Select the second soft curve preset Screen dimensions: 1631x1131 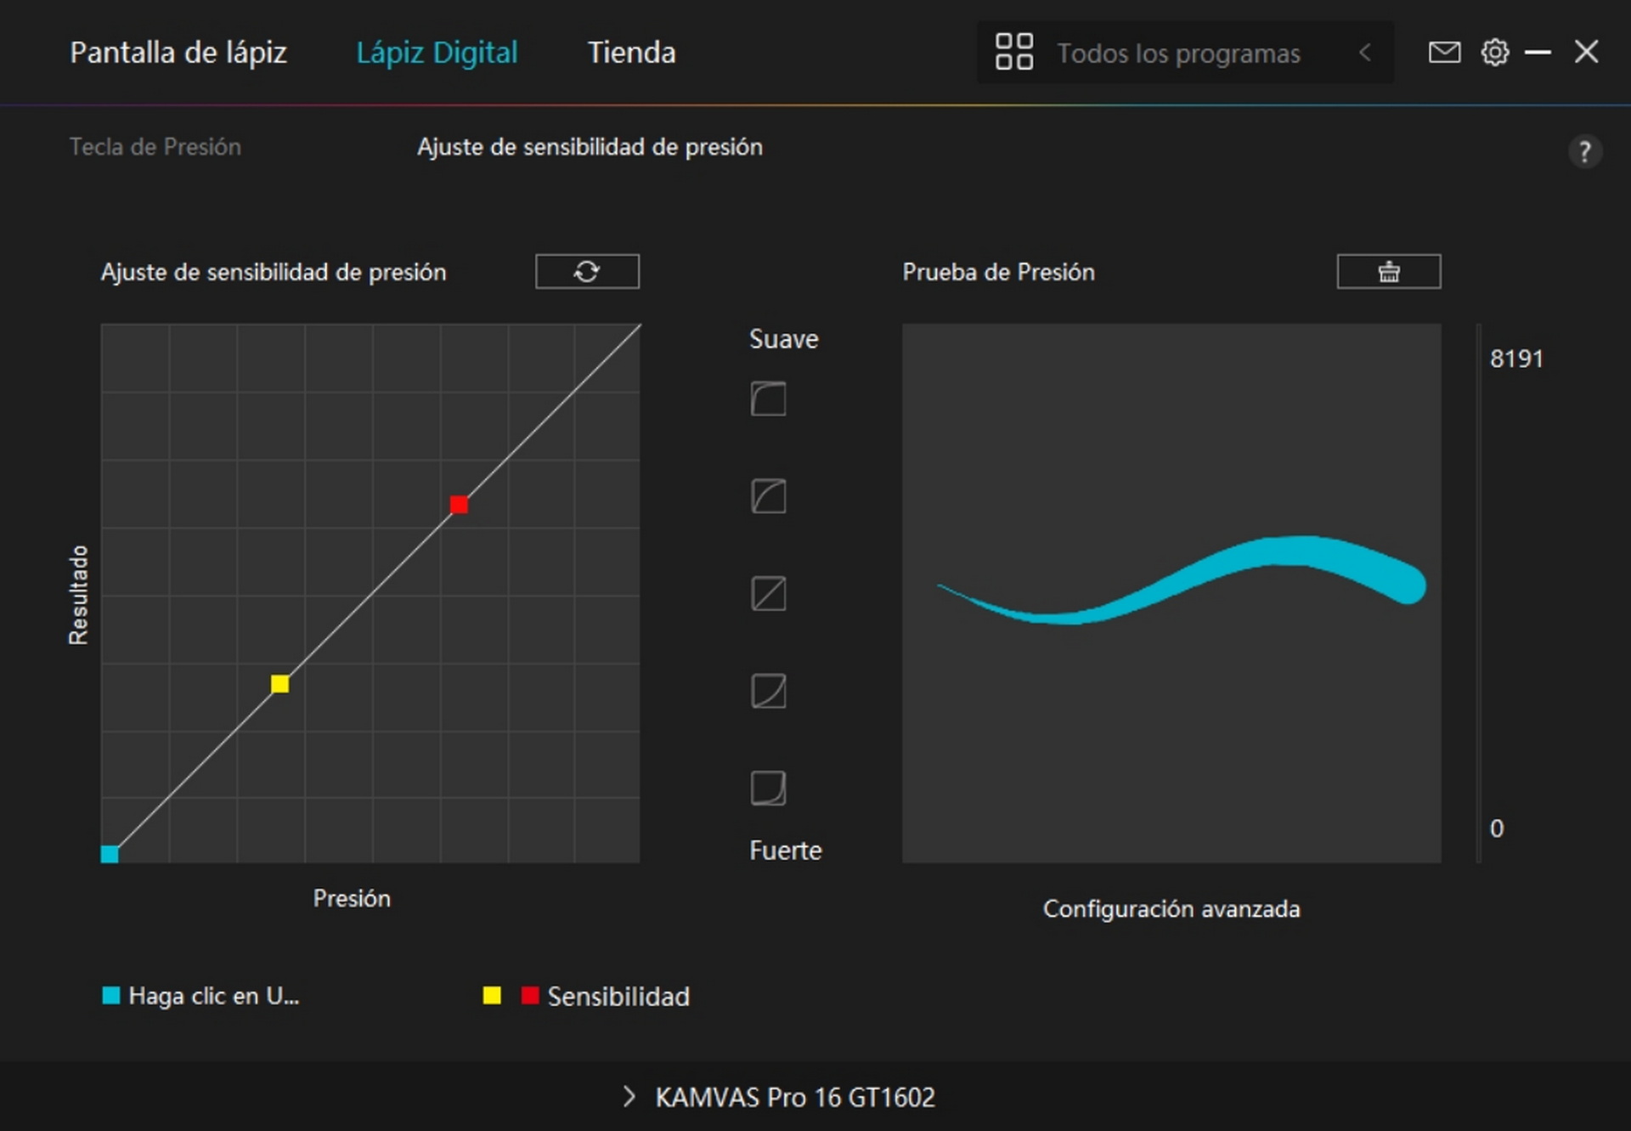pos(768,496)
